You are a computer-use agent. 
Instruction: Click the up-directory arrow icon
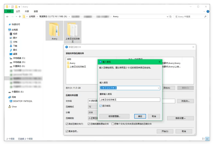click(20, 17)
